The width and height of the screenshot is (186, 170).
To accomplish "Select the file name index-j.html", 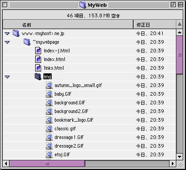I will point(57,51).
